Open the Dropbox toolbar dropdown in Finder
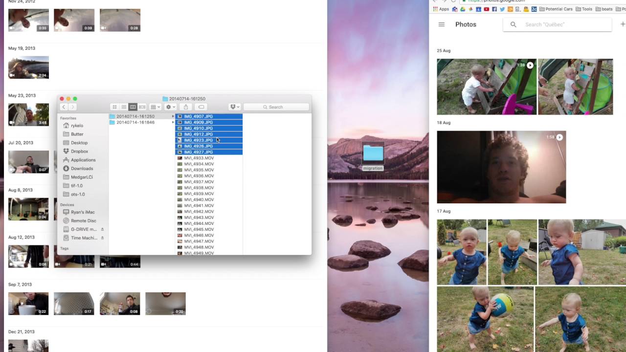626x352 pixels. click(234, 107)
